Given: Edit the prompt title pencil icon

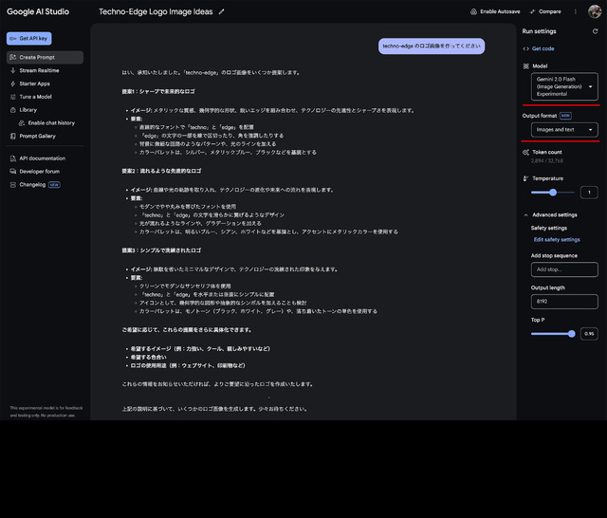Looking at the screenshot, I should pyautogui.click(x=221, y=11).
